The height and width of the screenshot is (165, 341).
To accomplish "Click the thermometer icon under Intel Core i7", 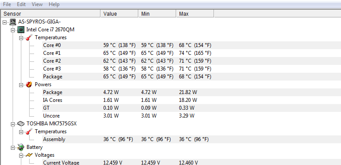I will pyautogui.click(x=29, y=37).
